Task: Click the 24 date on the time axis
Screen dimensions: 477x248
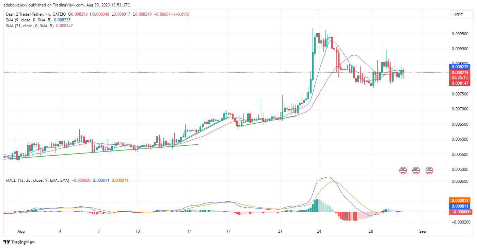Action: (x=319, y=231)
